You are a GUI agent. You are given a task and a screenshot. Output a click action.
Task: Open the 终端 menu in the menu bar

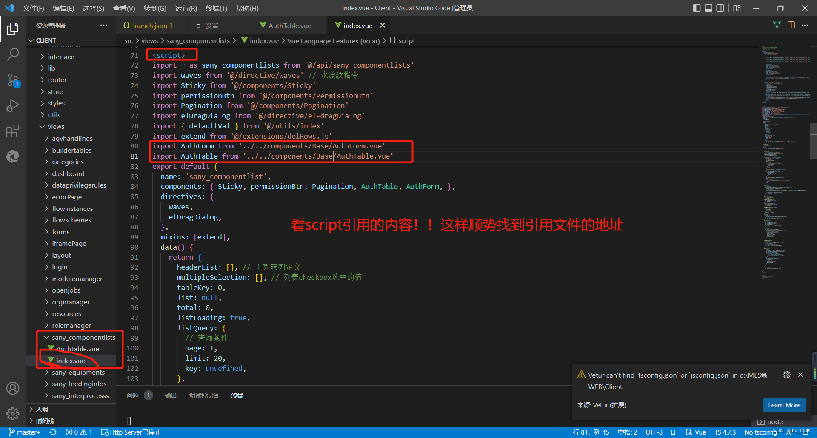(x=216, y=8)
